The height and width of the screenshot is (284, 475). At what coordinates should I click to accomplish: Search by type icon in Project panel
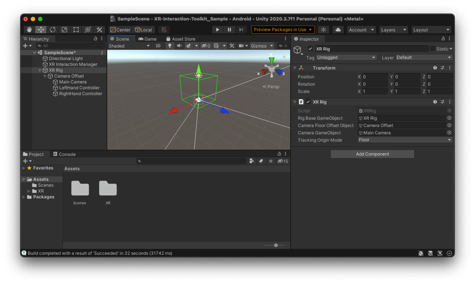coord(252,161)
